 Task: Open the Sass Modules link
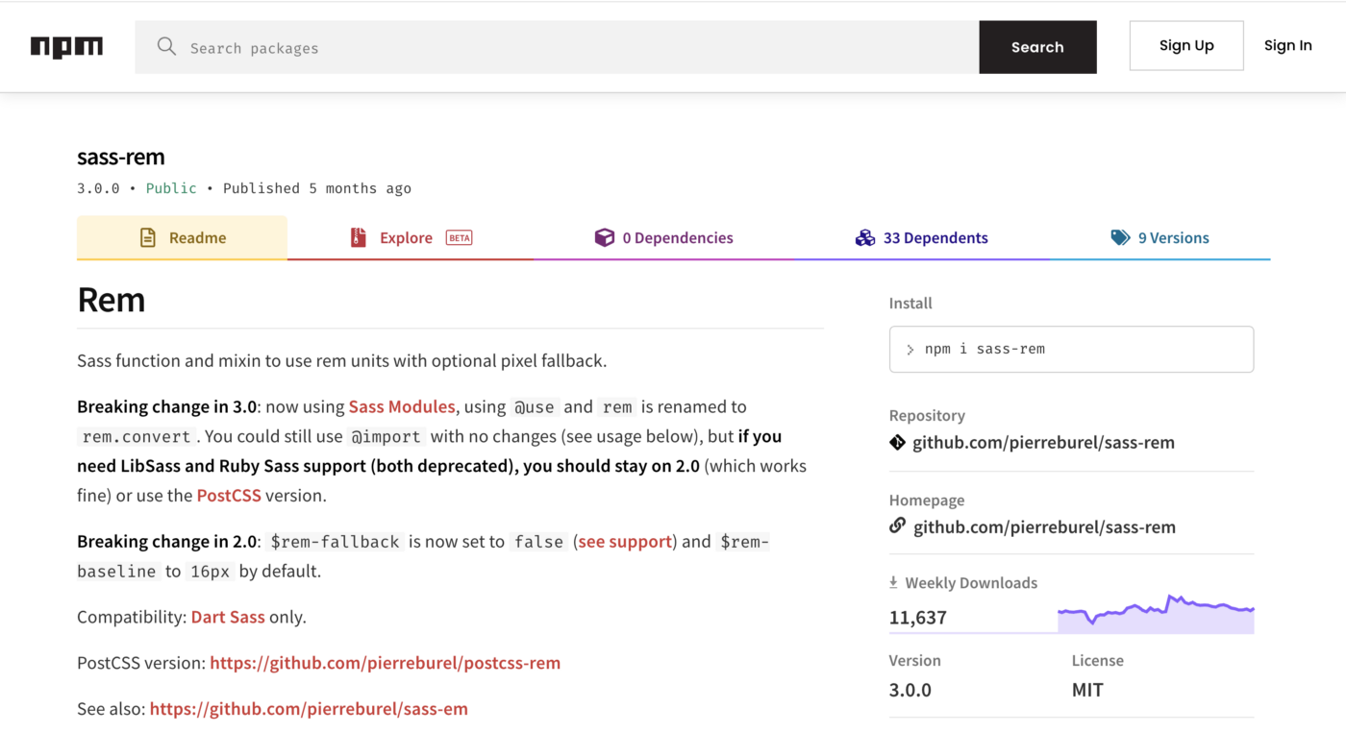[x=402, y=406]
